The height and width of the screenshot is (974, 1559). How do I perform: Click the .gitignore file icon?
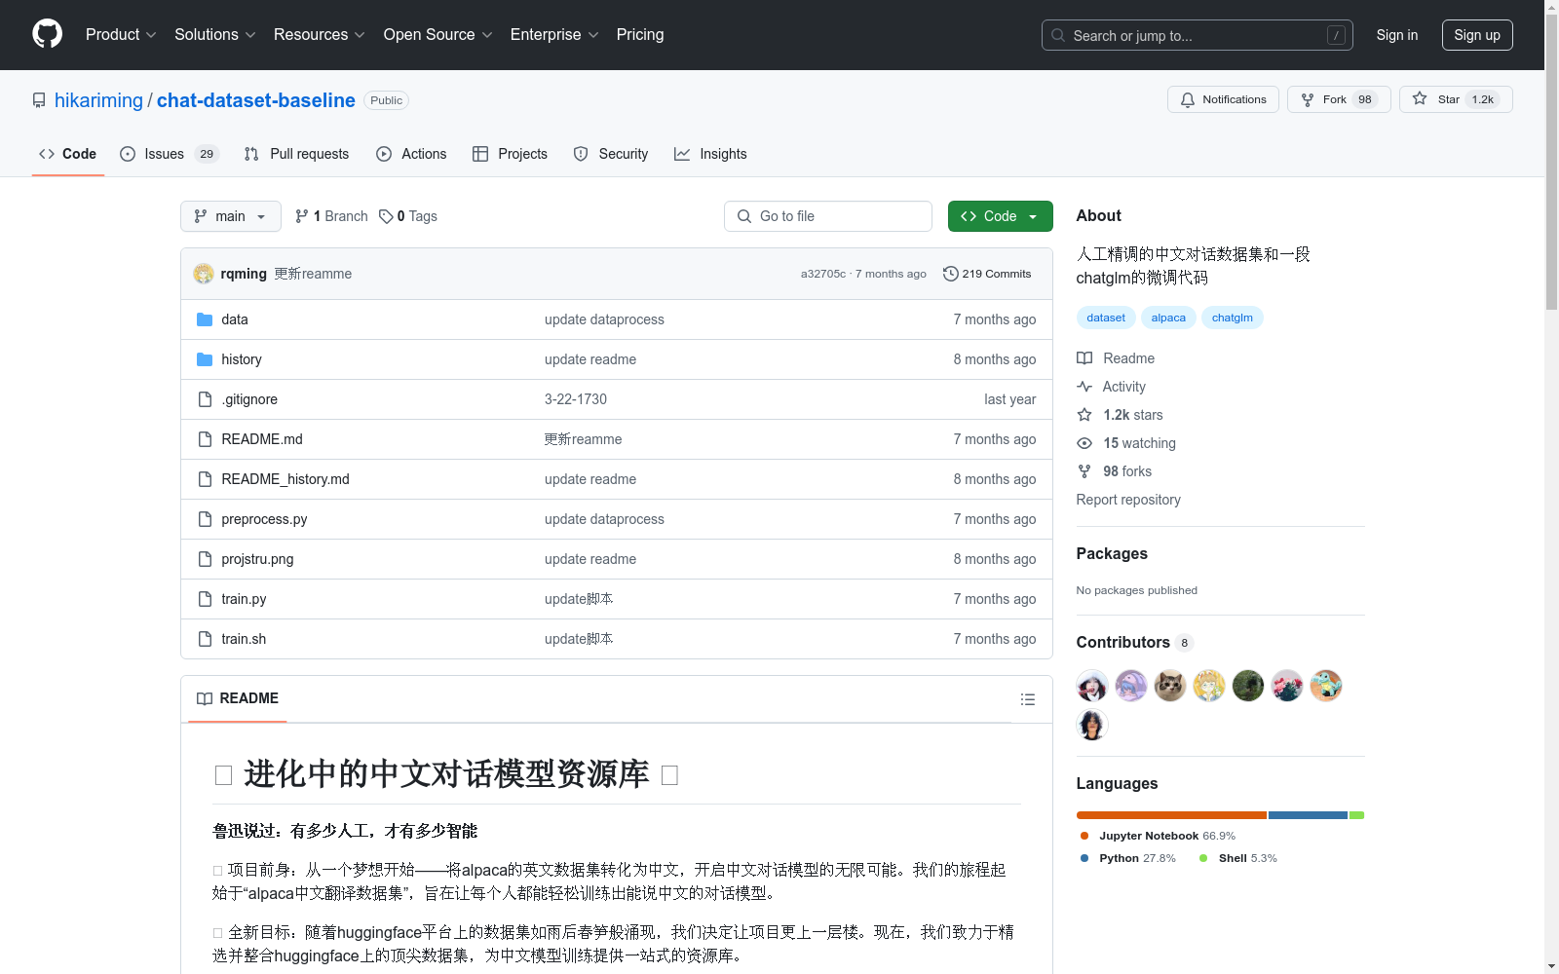pyautogui.click(x=205, y=399)
